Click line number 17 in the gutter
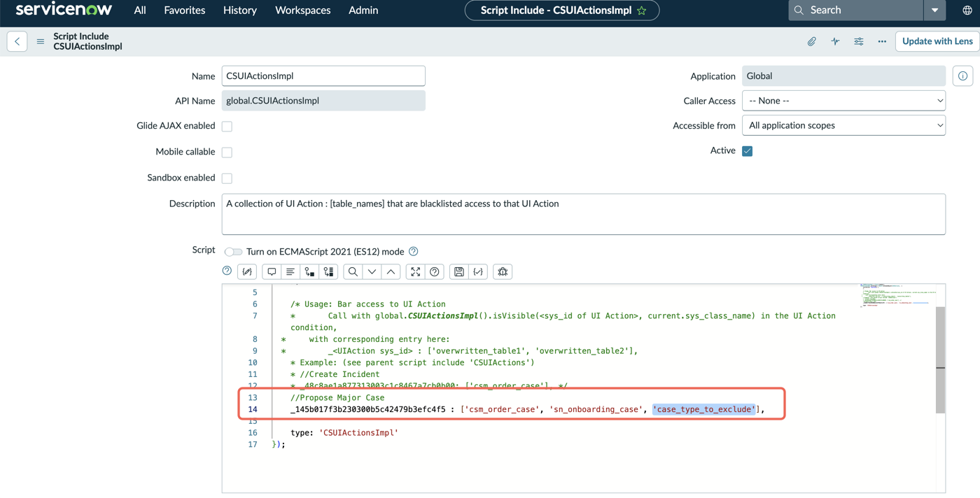 point(252,444)
